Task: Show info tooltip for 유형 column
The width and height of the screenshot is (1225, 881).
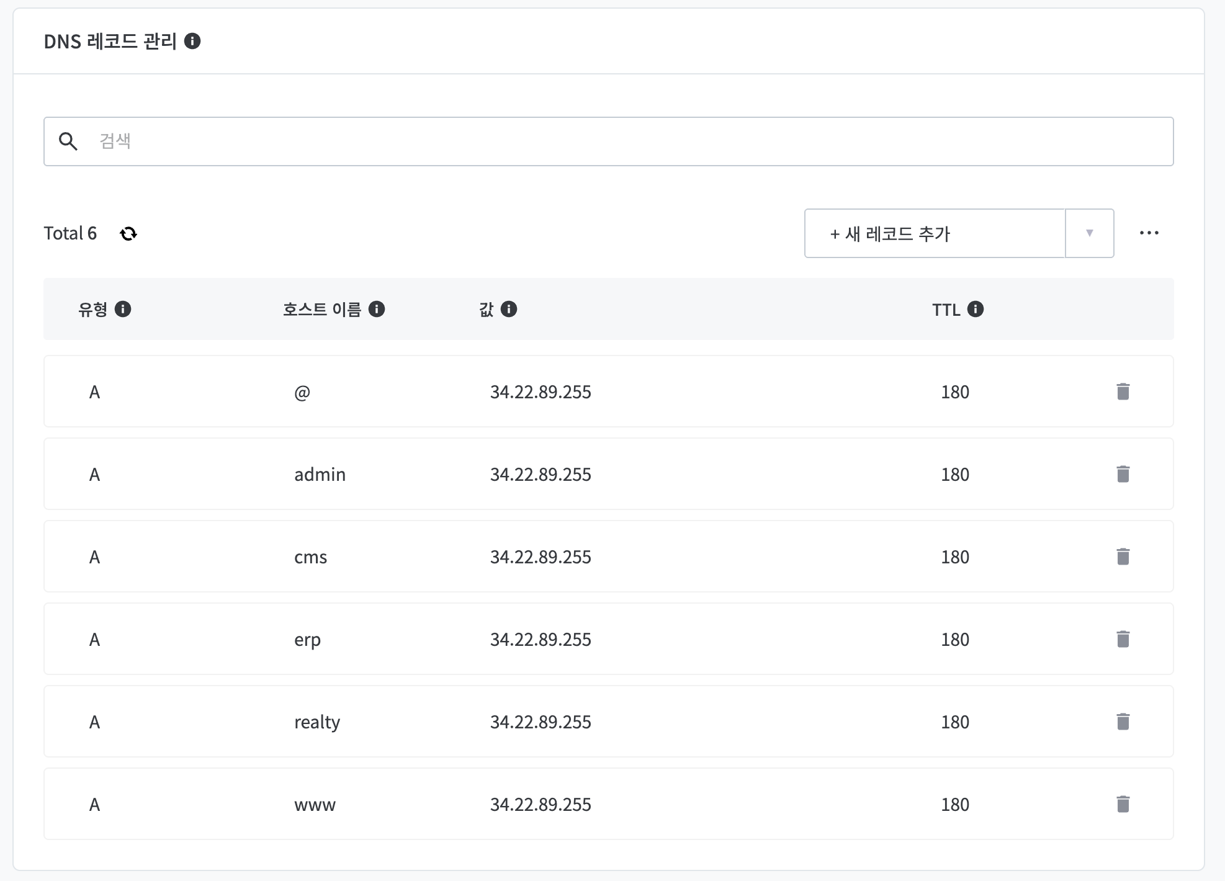Action: [123, 309]
